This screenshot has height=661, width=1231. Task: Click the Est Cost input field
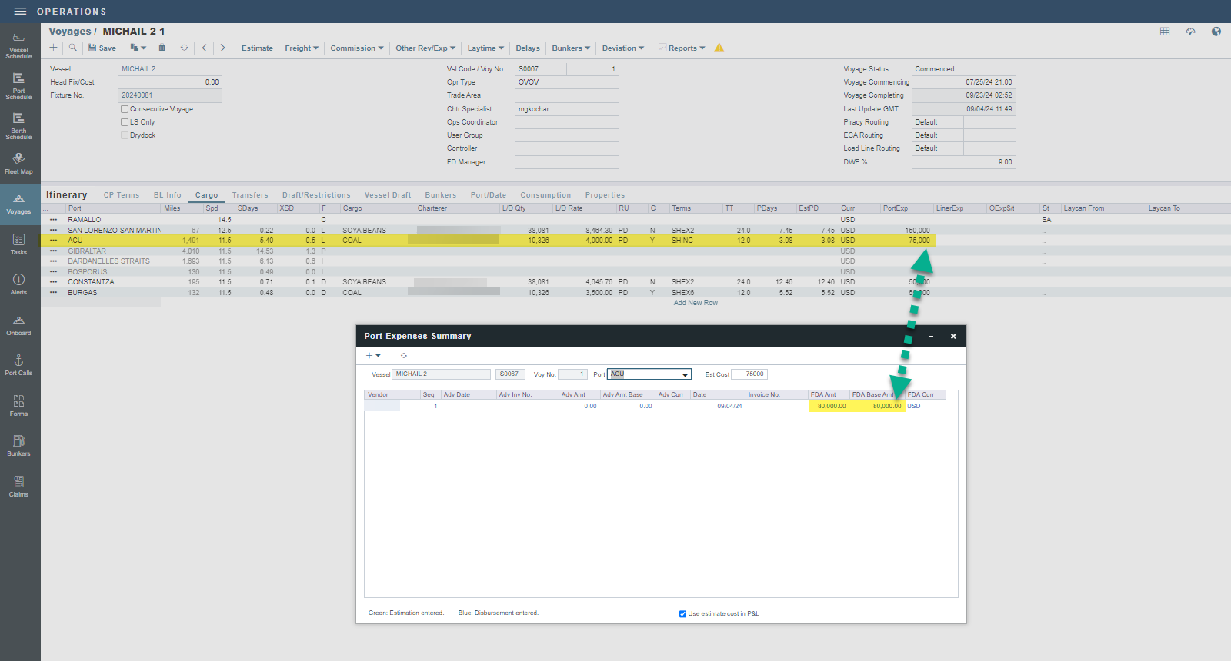tap(749, 374)
